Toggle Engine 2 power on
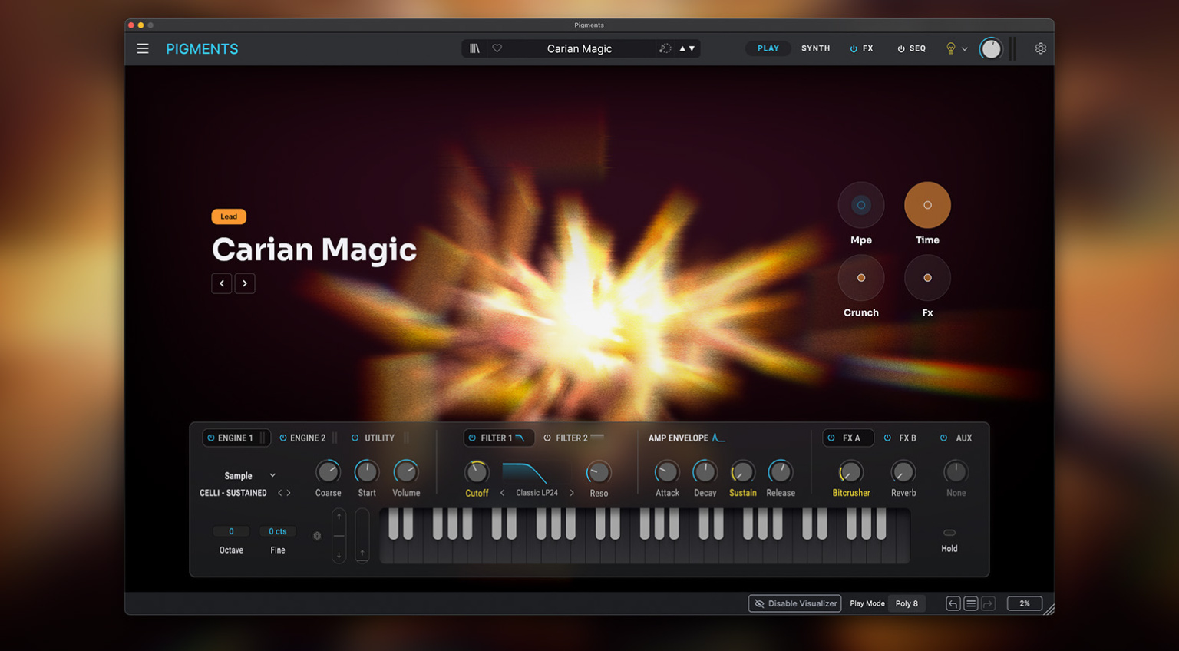The height and width of the screenshot is (651, 1179). coord(283,438)
